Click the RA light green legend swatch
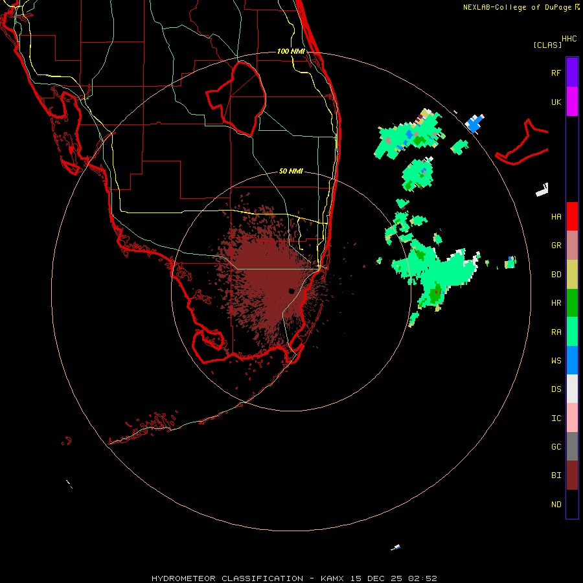The image size is (583, 583). [572, 332]
